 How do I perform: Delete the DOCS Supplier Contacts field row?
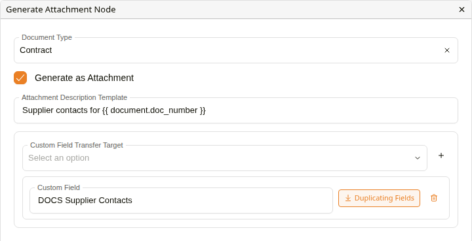[434, 198]
